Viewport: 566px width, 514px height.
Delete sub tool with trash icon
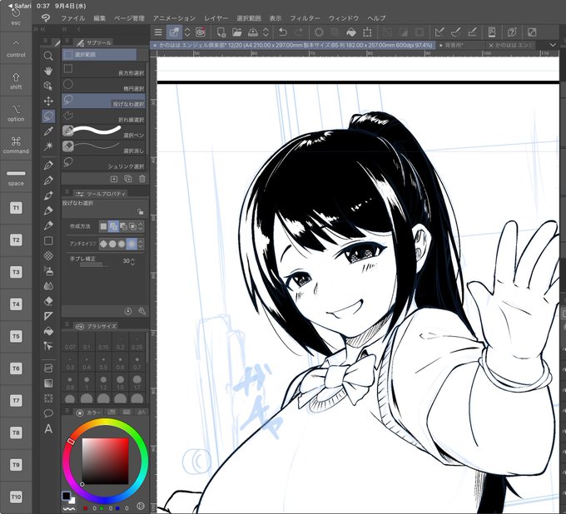point(142,179)
